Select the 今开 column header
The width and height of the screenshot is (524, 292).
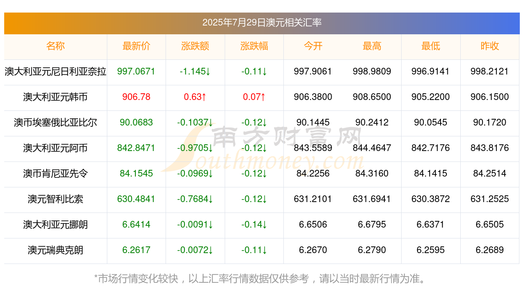coord(313,46)
